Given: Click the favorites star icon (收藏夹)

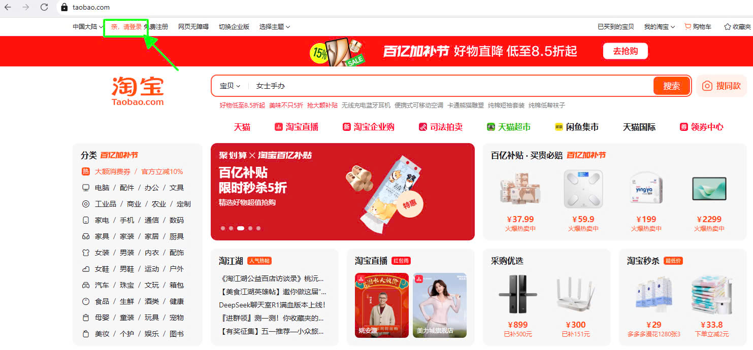Looking at the screenshot, I should click(728, 26).
